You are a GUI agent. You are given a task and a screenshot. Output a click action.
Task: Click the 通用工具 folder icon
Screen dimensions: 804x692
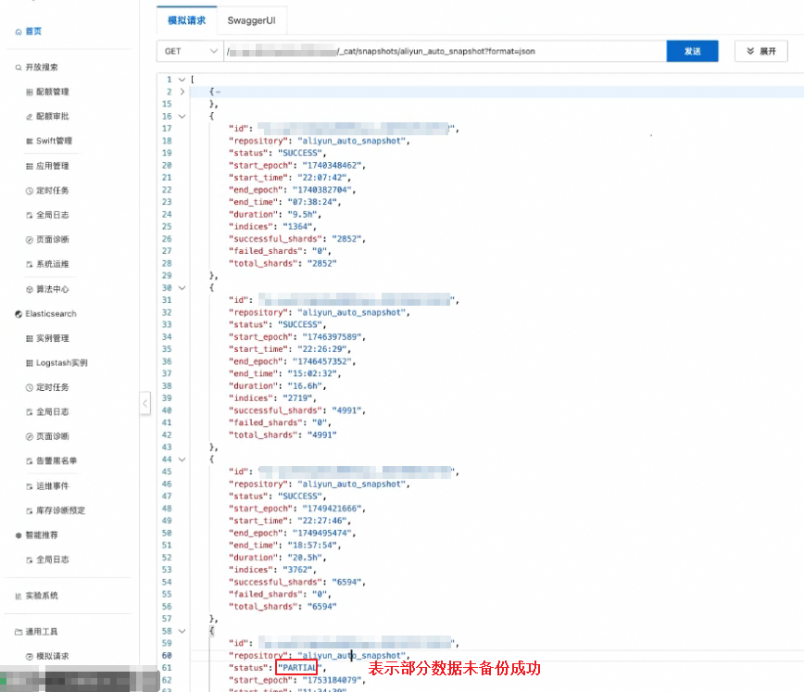click(19, 632)
